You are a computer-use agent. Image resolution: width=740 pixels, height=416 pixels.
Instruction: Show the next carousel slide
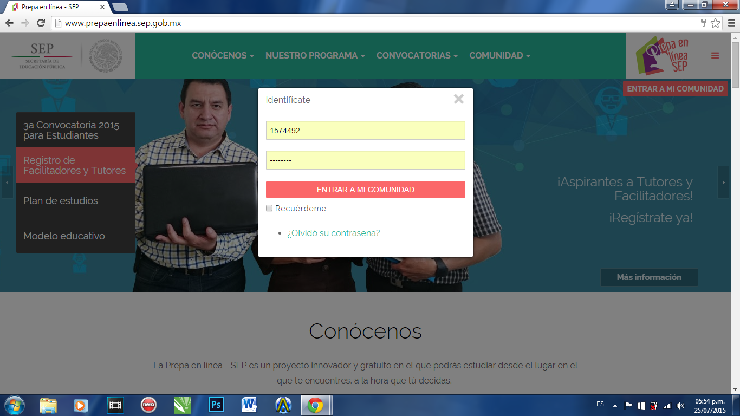pyautogui.click(x=723, y=183)
